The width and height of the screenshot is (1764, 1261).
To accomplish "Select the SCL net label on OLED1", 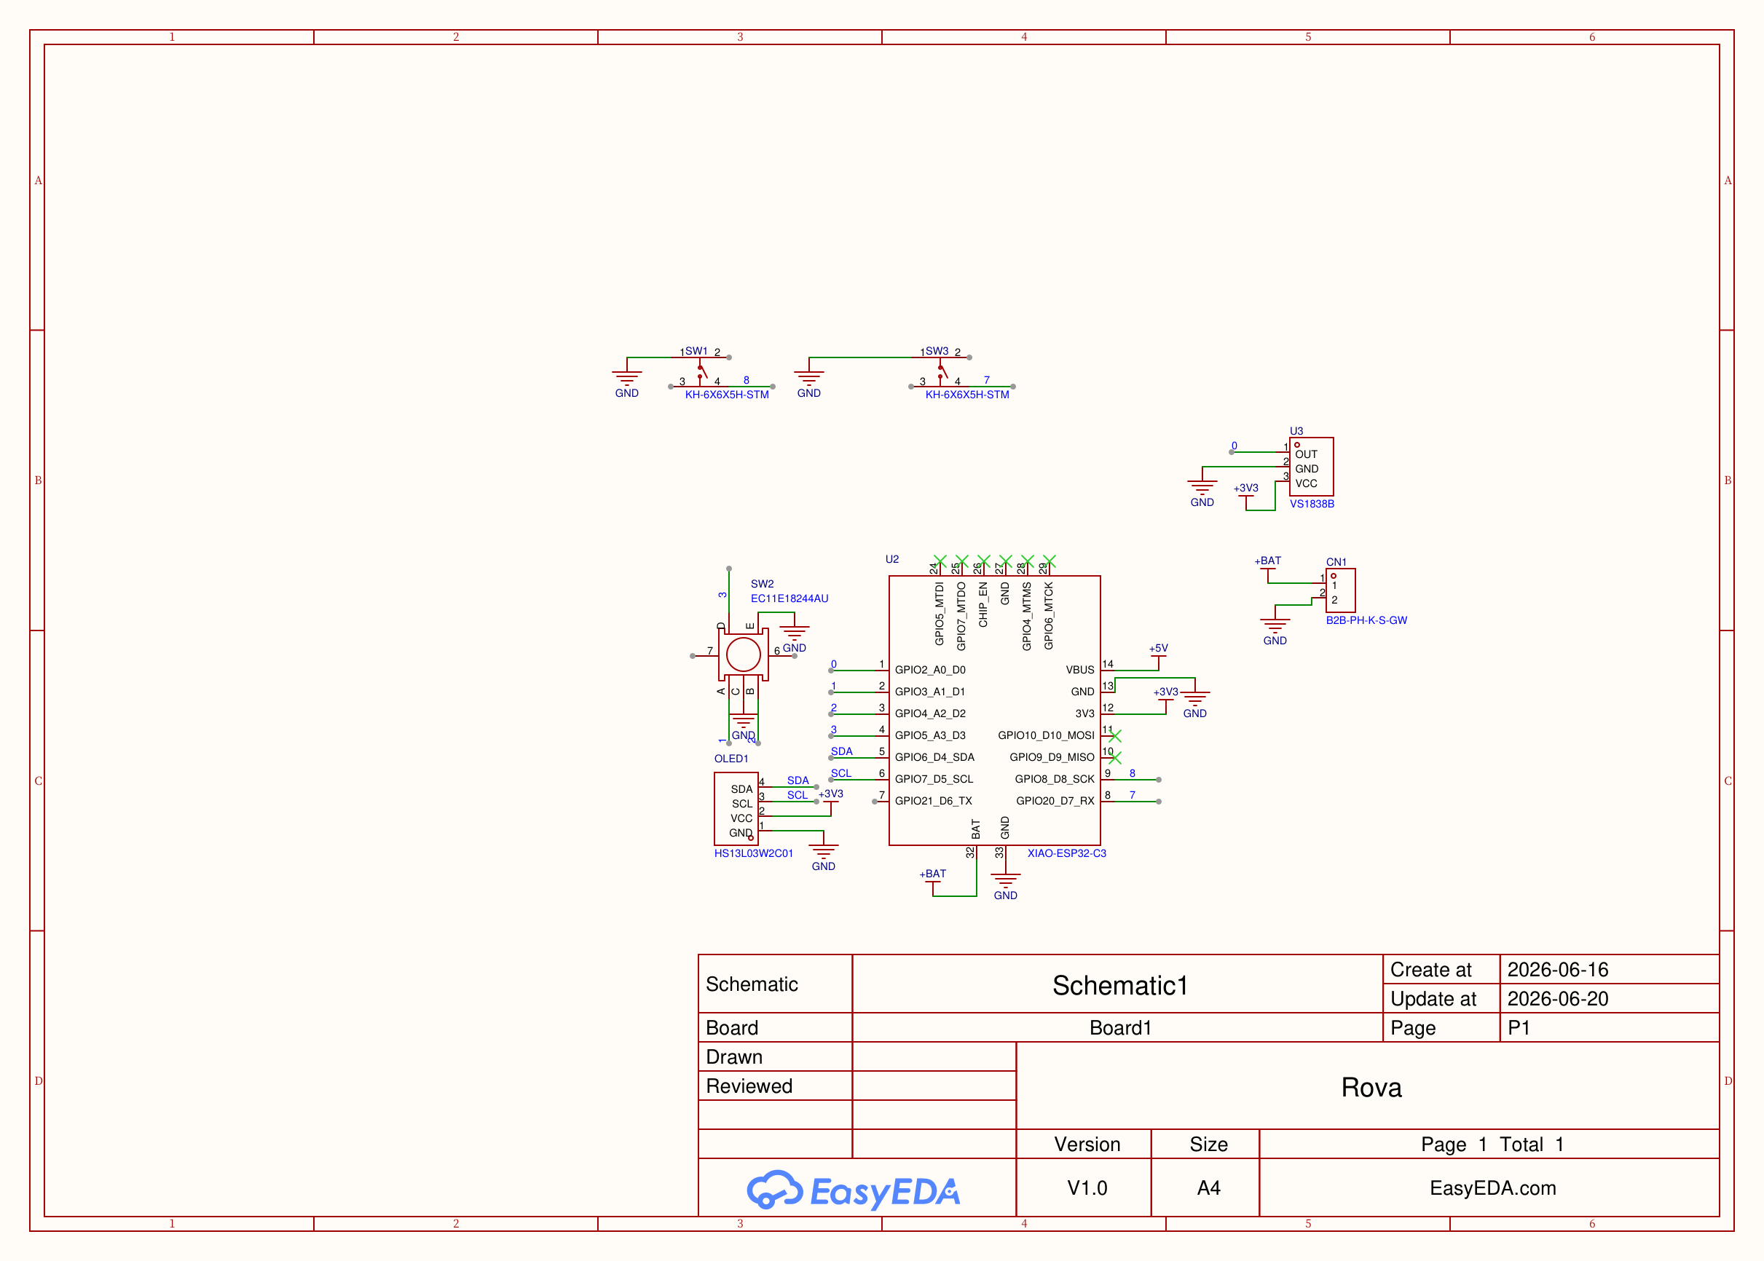I will coord(797,794).
